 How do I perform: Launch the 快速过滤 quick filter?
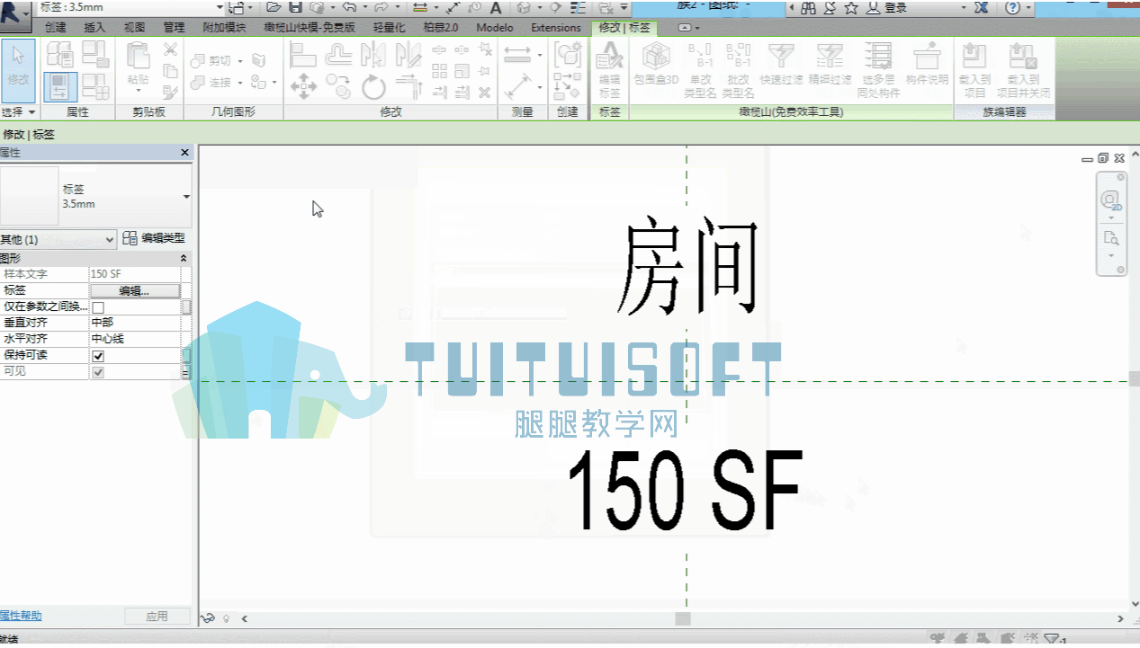781,65
